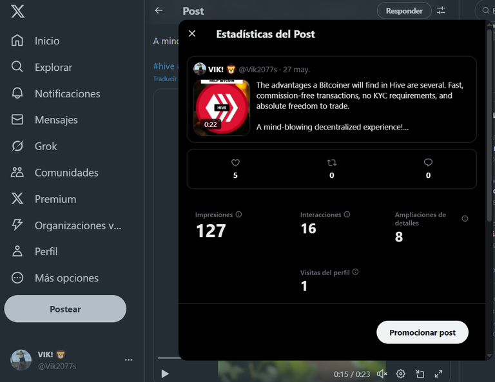Click the Promocionar post button
The image size is (495, 382).
coord(422,332)
